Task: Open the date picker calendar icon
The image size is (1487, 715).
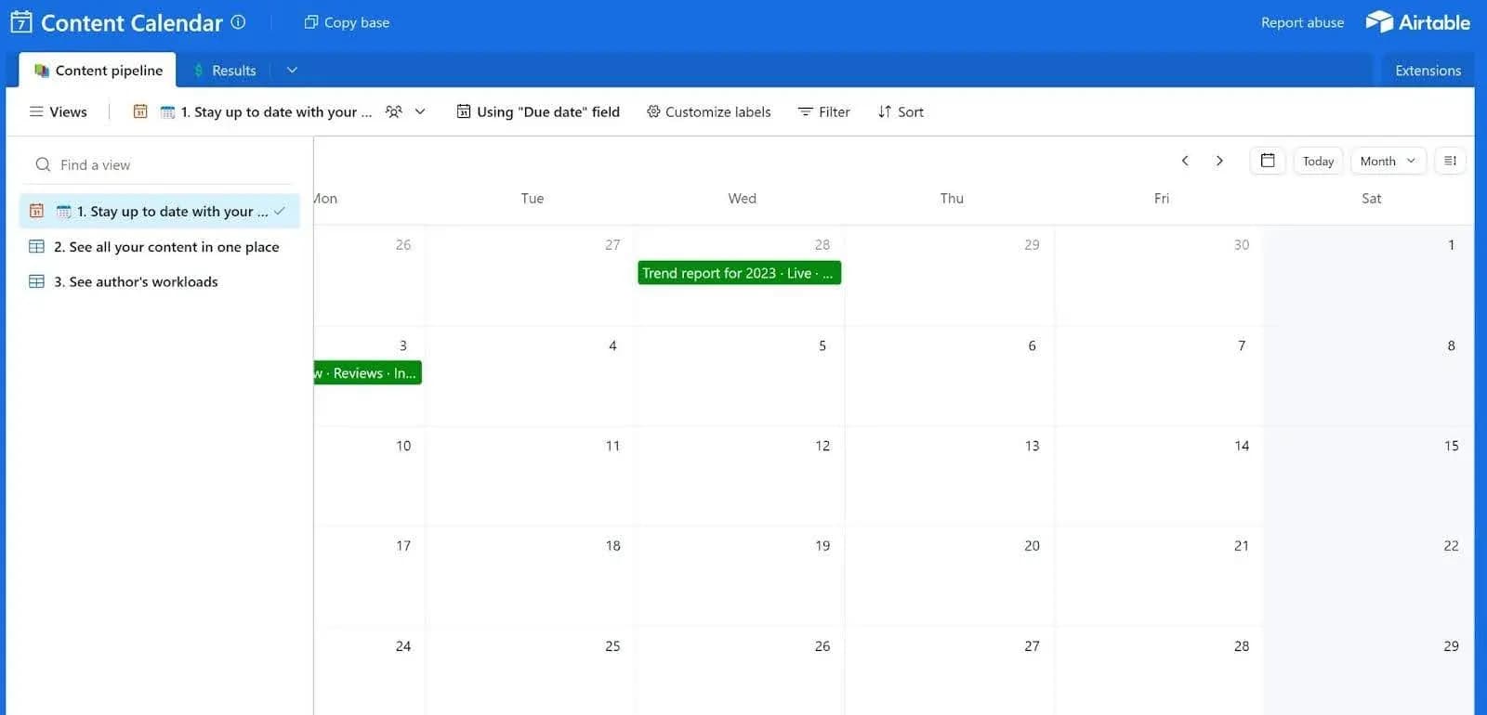Action: pyautogui.click(x=1267, y=161)
